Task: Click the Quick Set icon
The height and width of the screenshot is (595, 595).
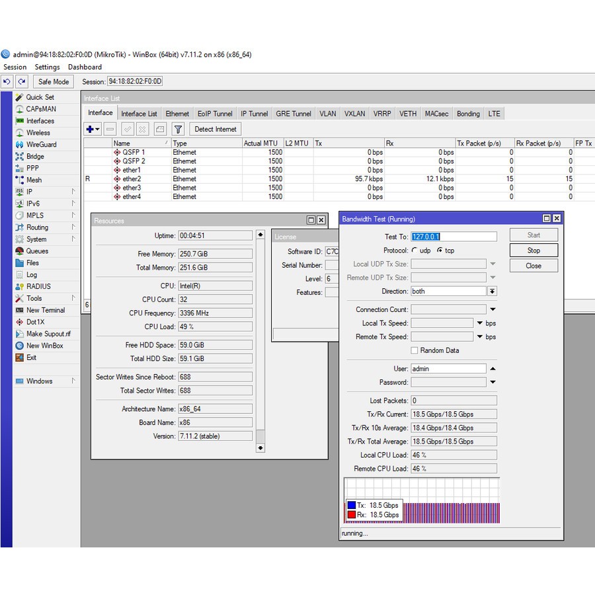Action: coord(20,97)
